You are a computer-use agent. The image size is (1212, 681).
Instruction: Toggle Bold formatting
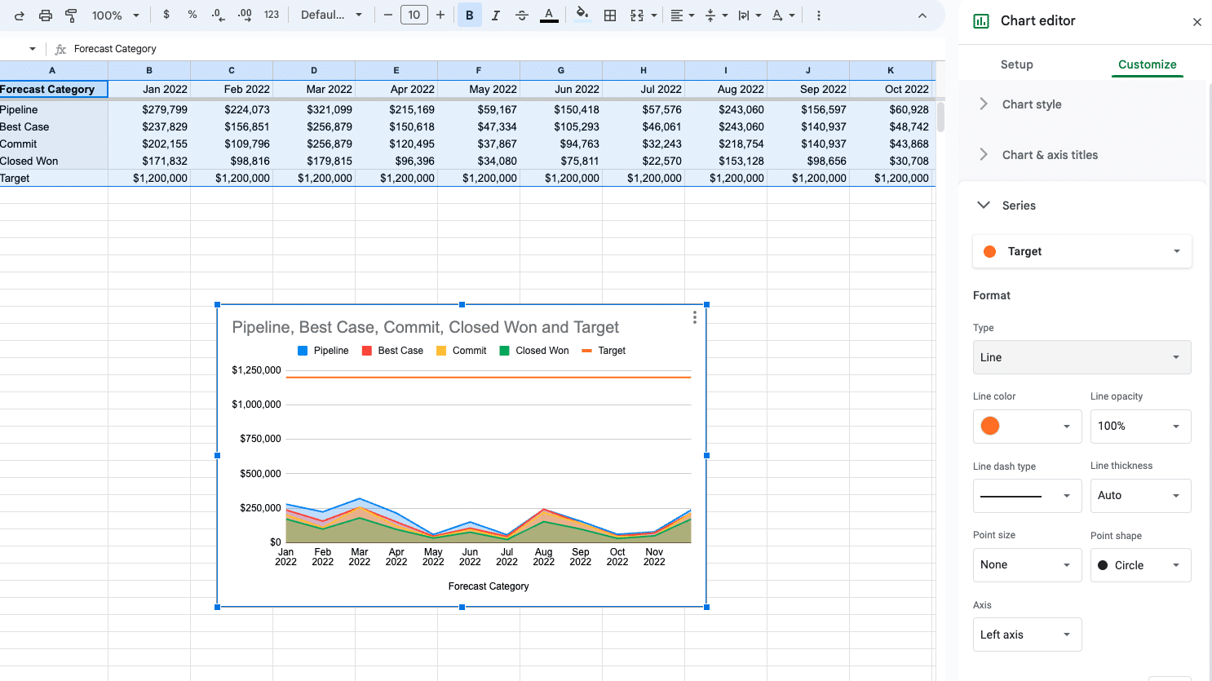[x=469, y=15]
